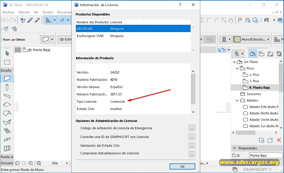Select the Marquee tool
The height and width of the screenshot is (173, 284).
pyautogui.click(x=7, y=62)
